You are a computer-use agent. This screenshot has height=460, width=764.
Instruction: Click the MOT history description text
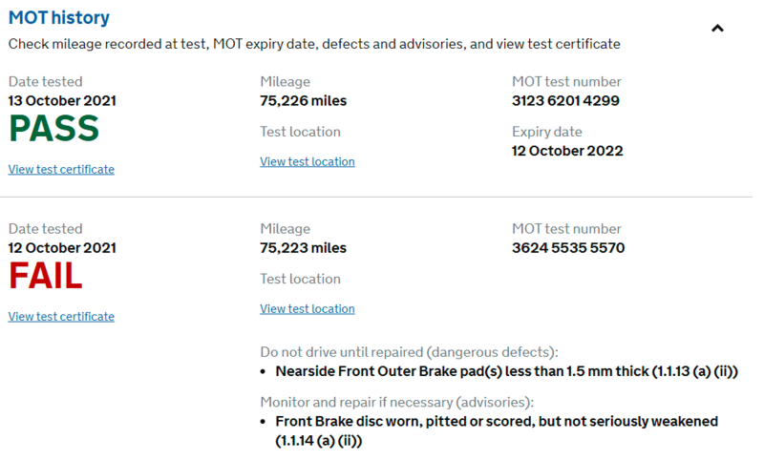pyautogui.click(x=314, y=44)
